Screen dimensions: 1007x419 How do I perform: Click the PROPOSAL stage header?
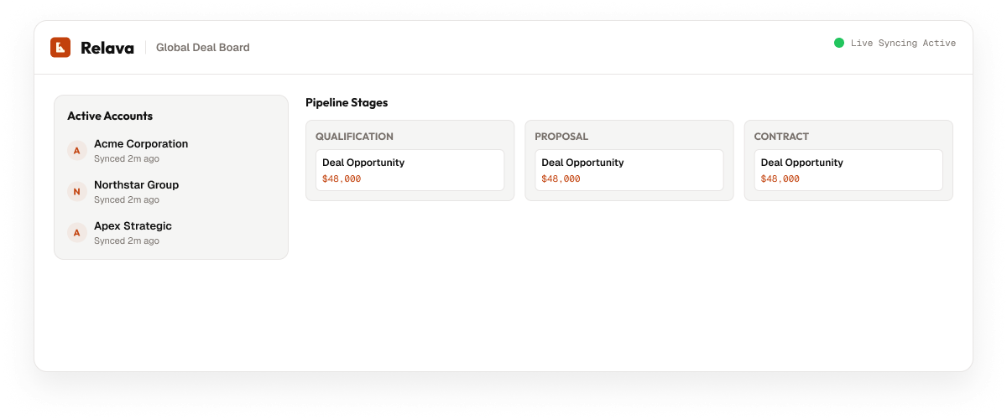pyautogui.click(x=561, y=137)
